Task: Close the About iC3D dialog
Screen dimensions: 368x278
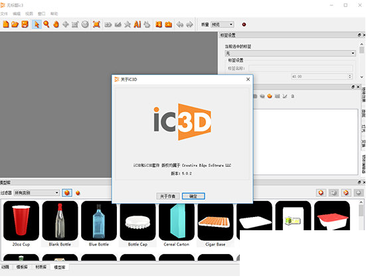Action: [x=248, y=80]
